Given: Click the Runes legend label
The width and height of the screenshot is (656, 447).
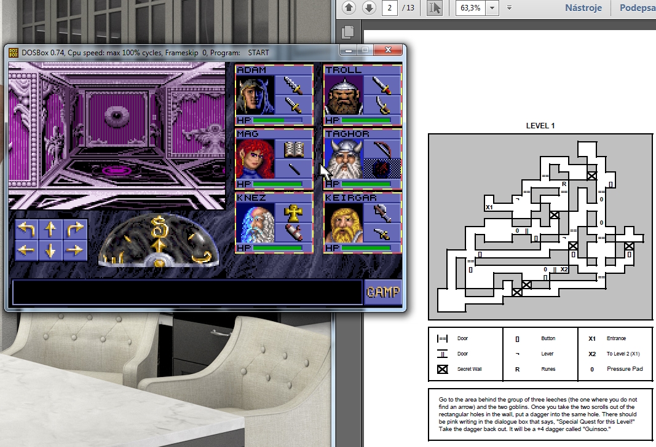Looking at the screenshot, I should 548,369.
